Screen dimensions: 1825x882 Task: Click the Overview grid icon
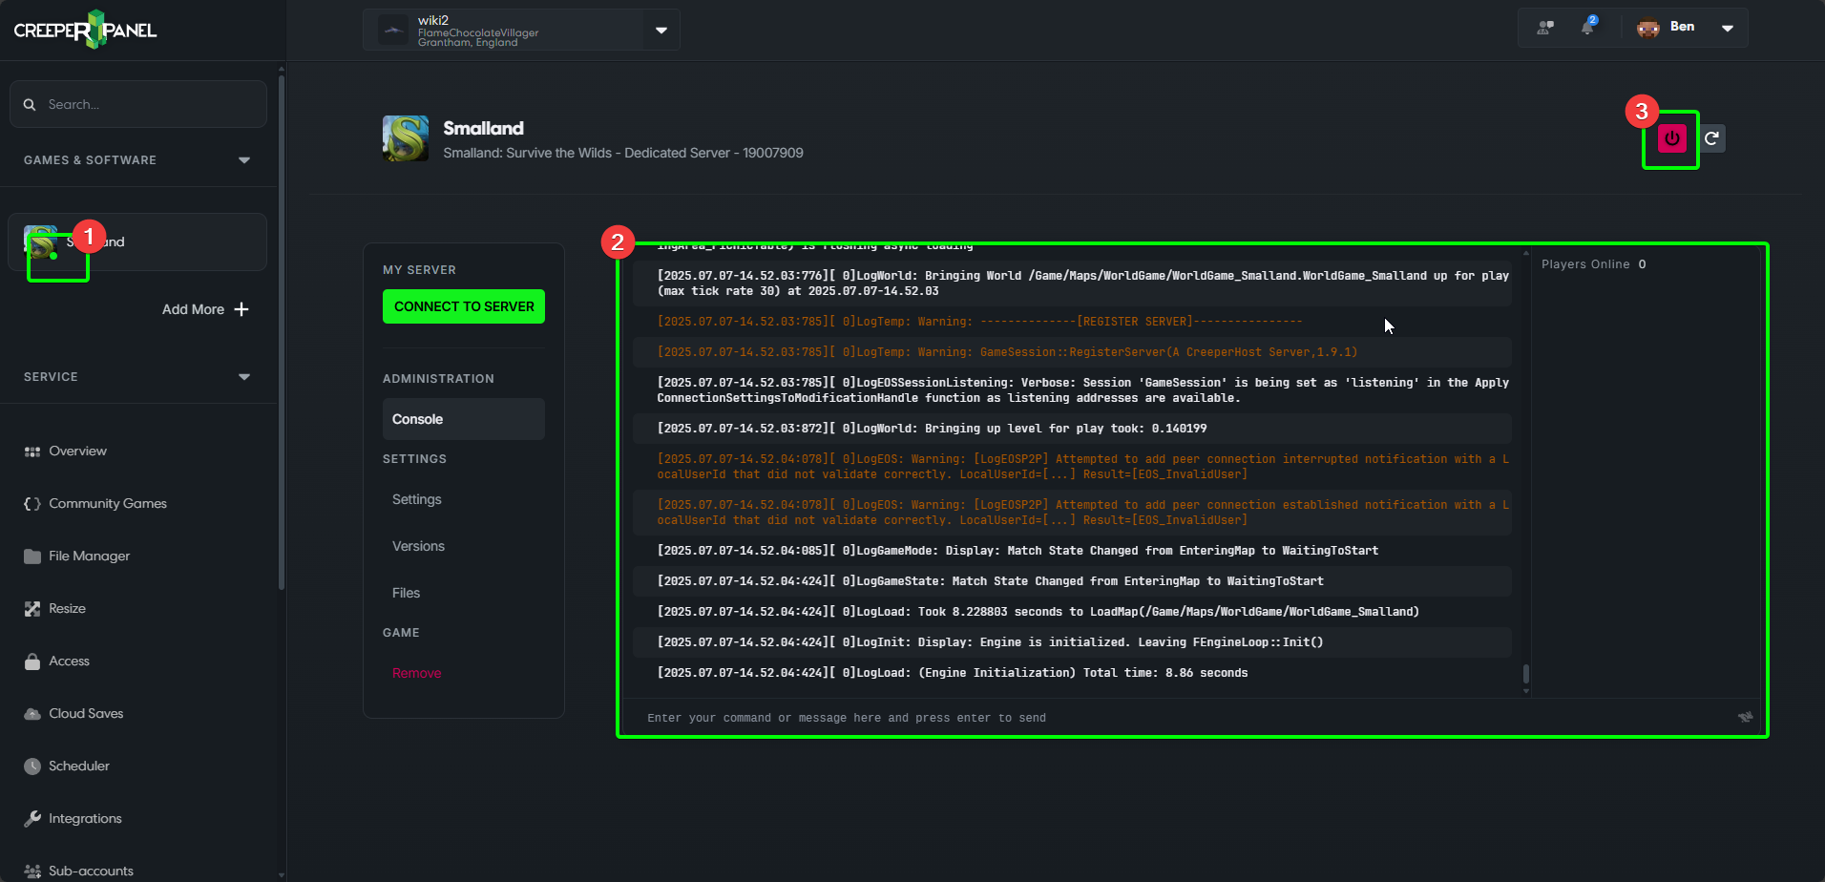pyautogui.click(x=32, y=451)
